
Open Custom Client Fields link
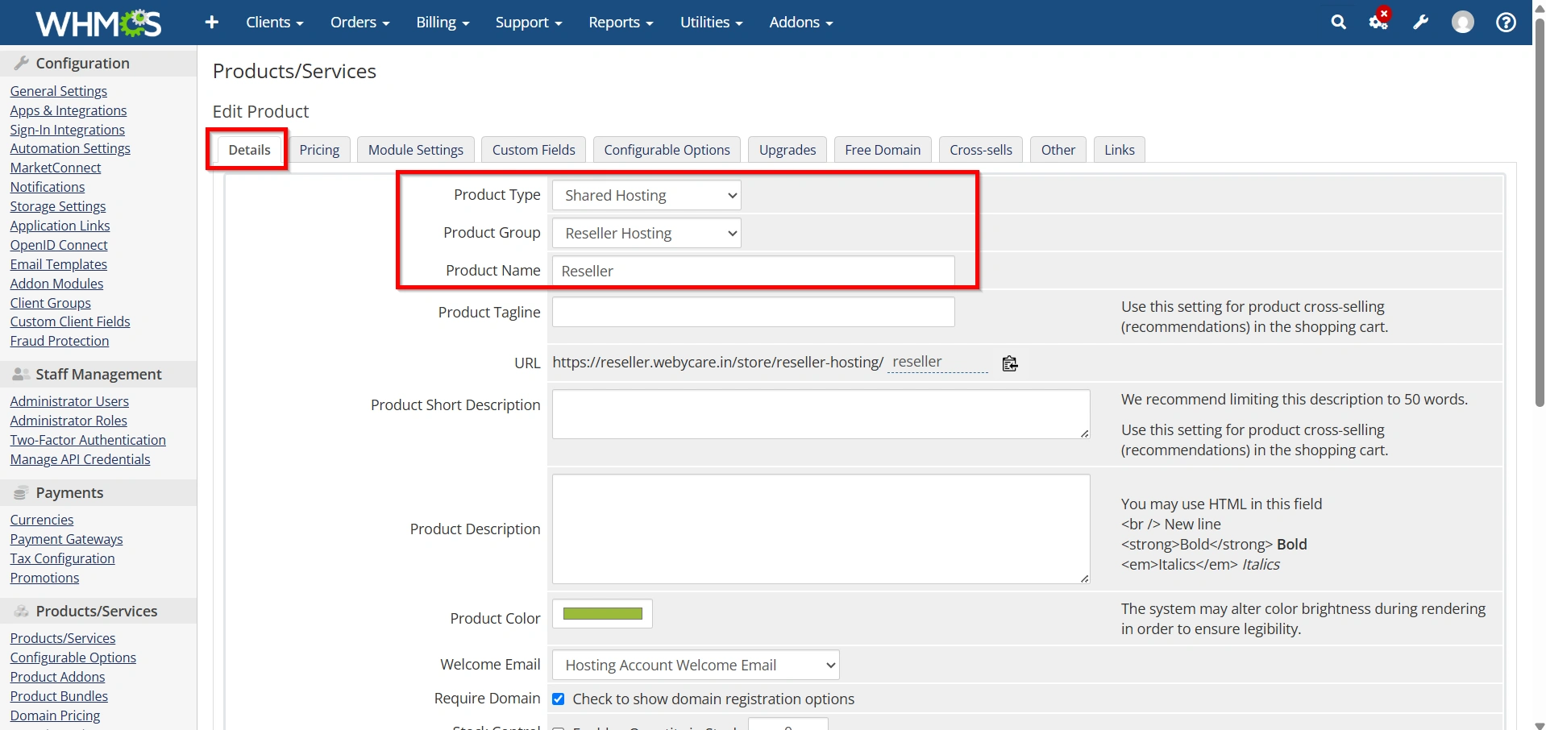[x=70, y=321]
